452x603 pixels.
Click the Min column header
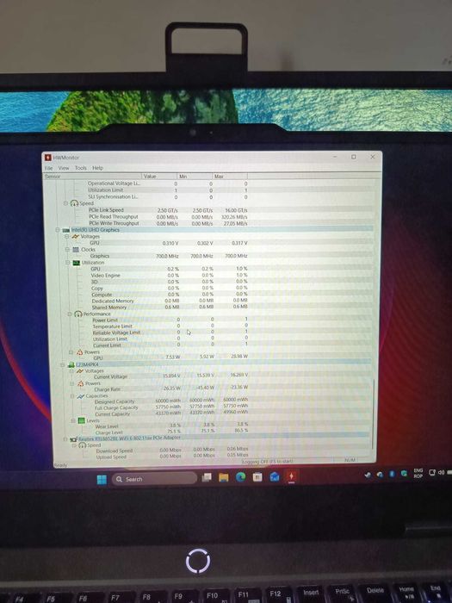(x=194, y=176)
